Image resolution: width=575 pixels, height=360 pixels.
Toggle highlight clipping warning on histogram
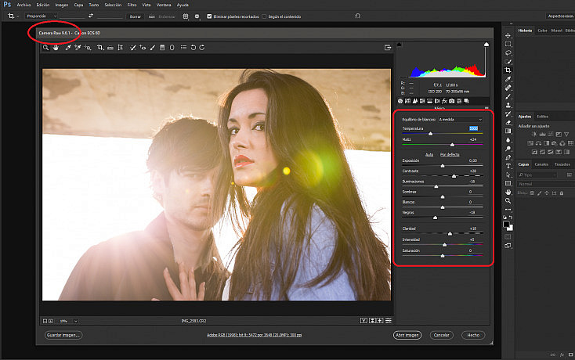tap(486, 45)
